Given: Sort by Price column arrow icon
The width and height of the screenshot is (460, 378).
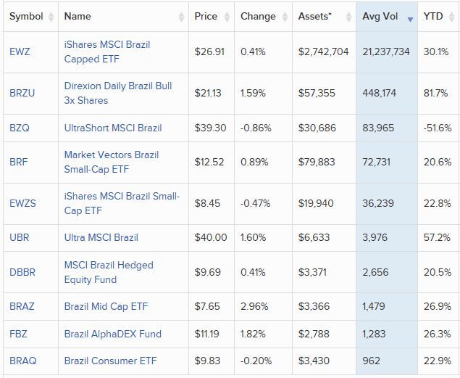Looking at the screenshot, I should (x=227, y=17).
